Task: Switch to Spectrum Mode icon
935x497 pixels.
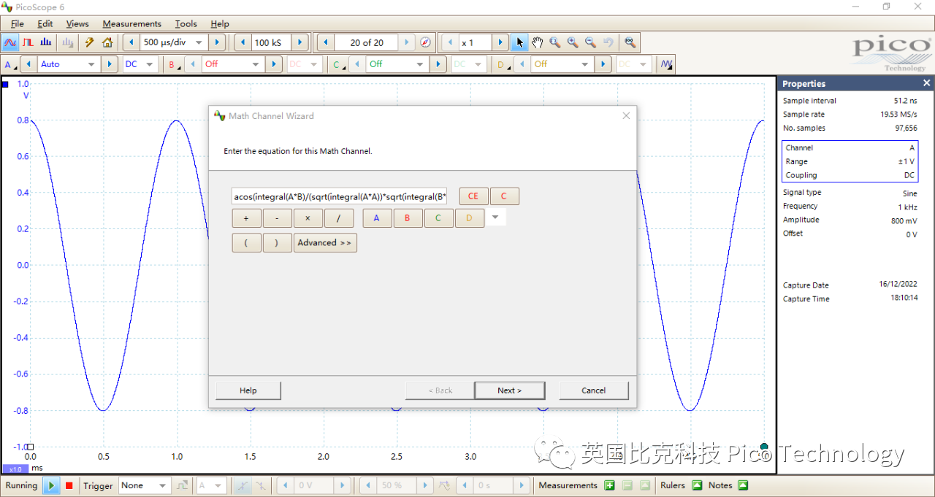Action: [46, 42]
